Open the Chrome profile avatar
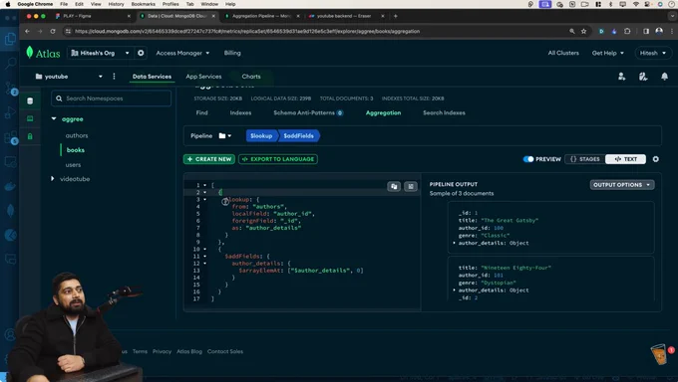Image resolution: width=678 pixels, height=382 pixels. point(659,31)
